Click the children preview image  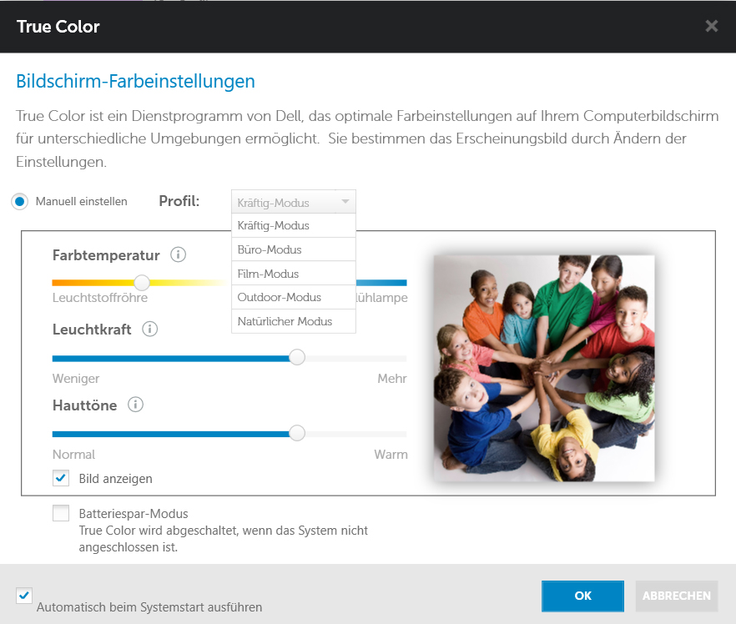point(544,368)
